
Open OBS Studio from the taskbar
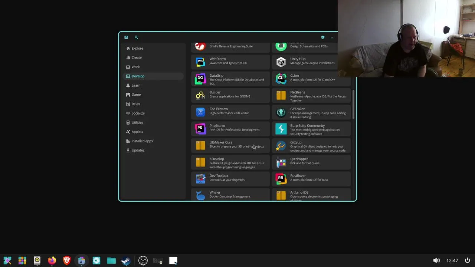pos(143,261)
